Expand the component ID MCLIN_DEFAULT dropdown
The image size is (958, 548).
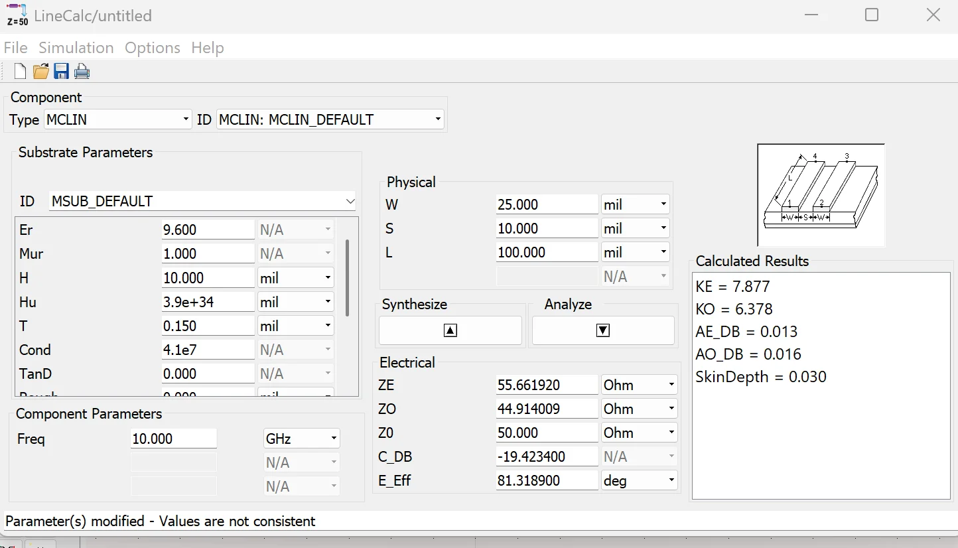click(330, 119)
